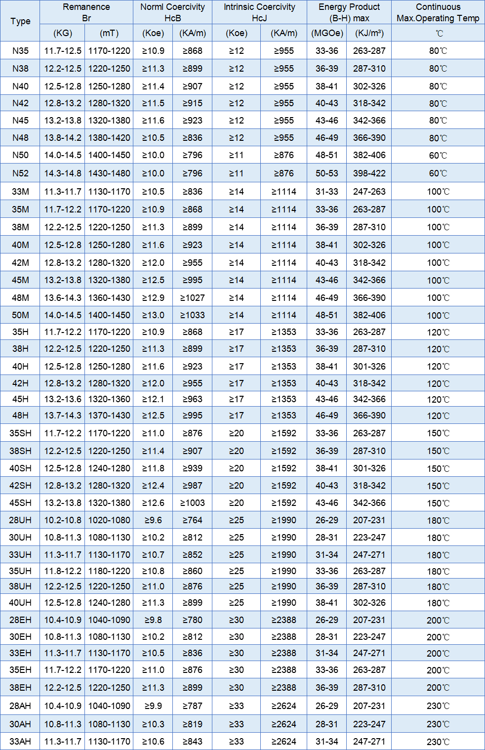Select the "40H" type cell
The image size is (485, 750).
tap(20, 366)
